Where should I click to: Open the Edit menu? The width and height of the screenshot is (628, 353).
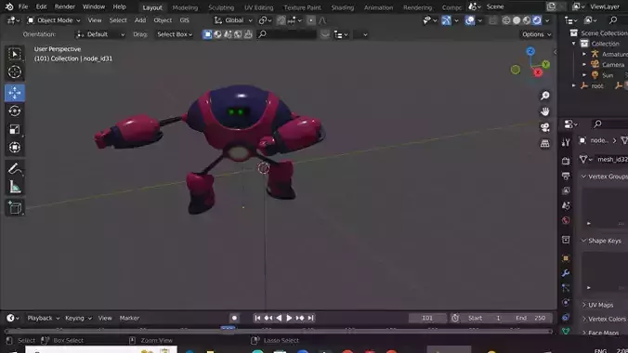pyautogui.click(x=41, y=7)
